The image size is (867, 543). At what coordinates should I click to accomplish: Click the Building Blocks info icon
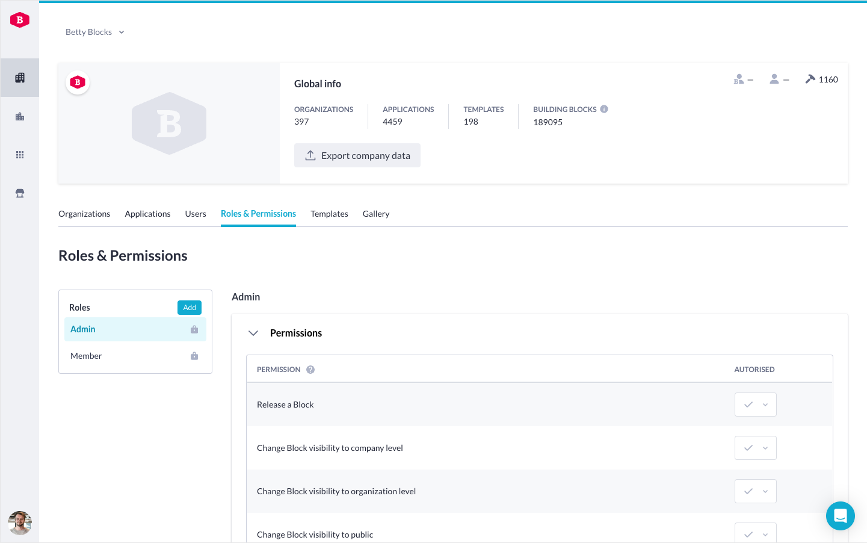click(604, 109)
